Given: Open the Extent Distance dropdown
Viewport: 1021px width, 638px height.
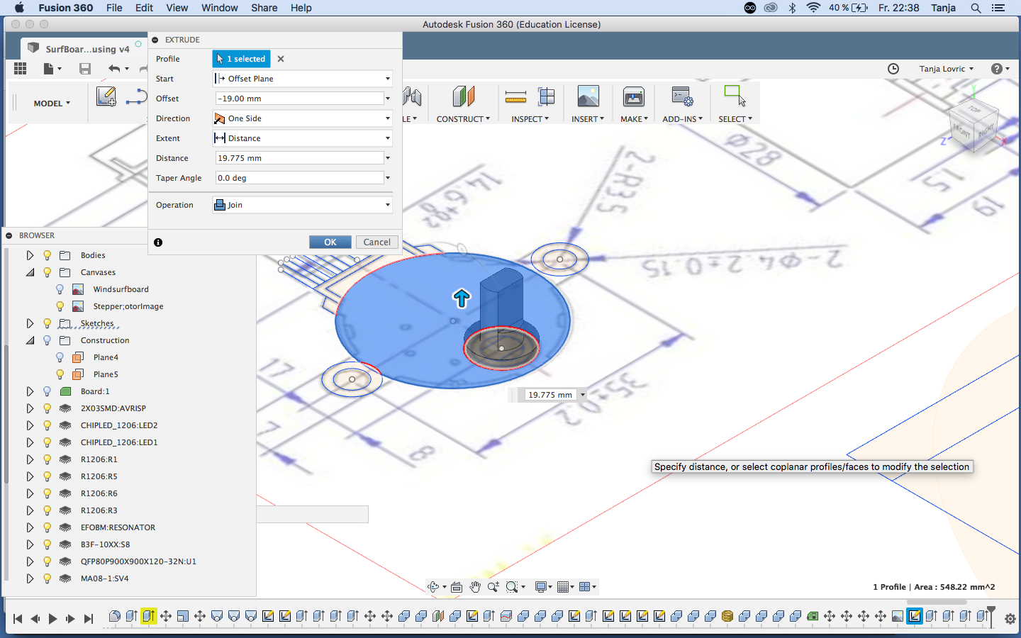Looking at the screenshot, I should click(x=303, y=138).
